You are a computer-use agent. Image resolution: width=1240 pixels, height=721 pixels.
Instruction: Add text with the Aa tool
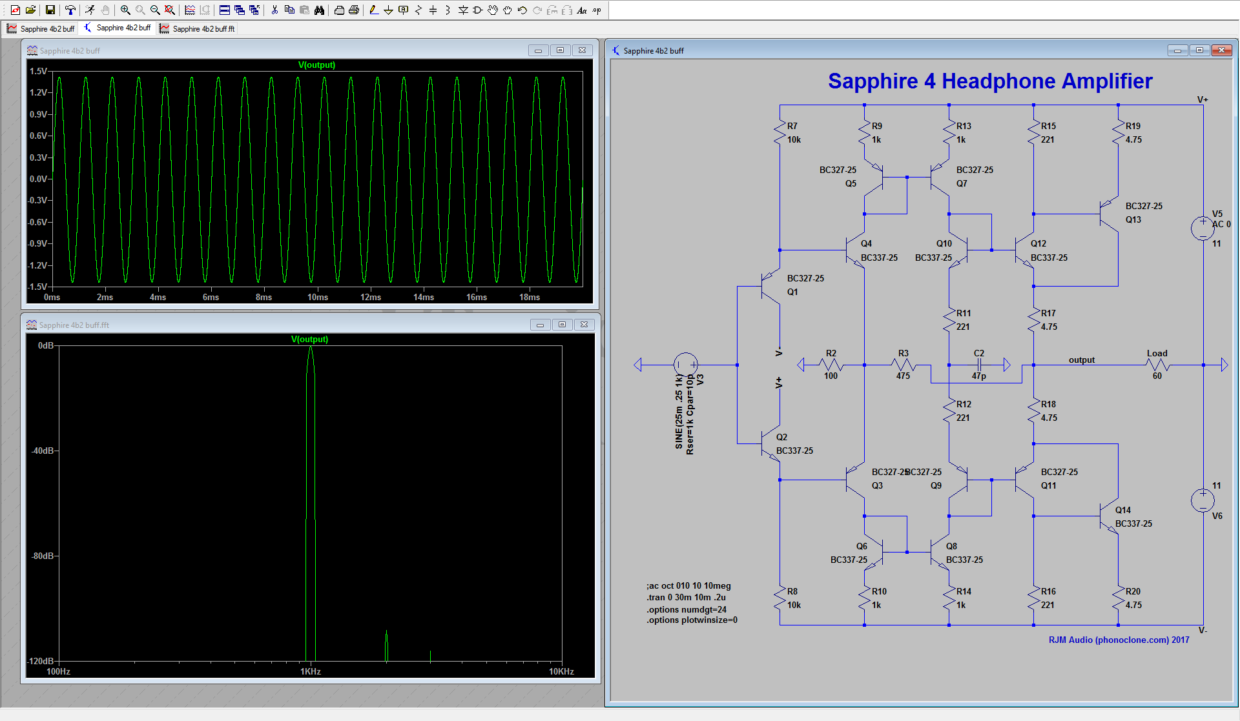[582, 10]
